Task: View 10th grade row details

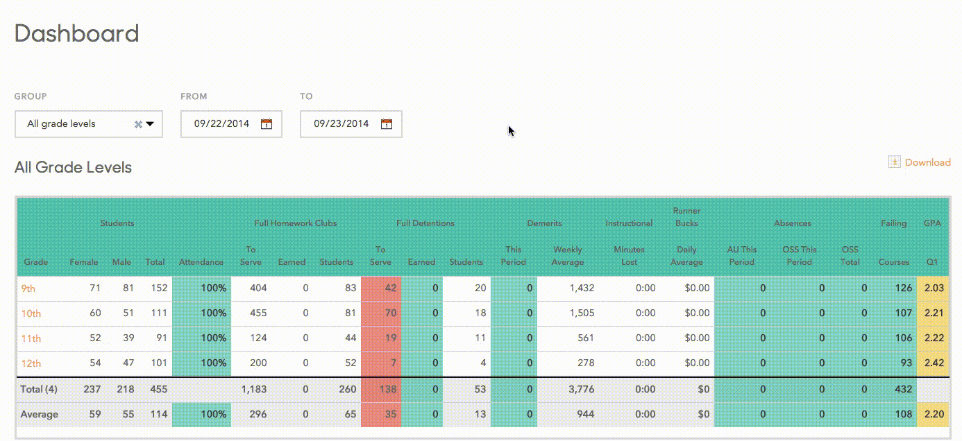Action: click(x=32, y=313)
